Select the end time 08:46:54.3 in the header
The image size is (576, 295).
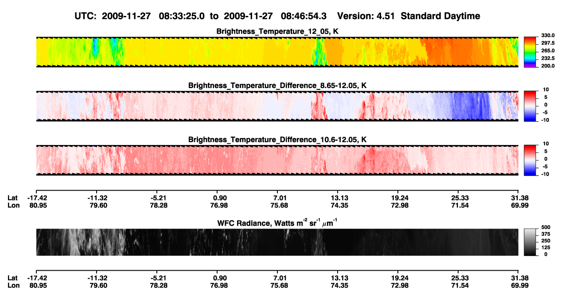pos(304,16)
